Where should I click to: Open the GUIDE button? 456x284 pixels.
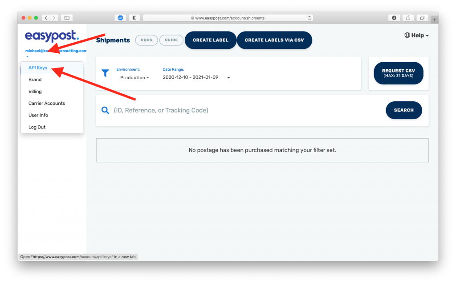pyautogui.click(x=171, y=40)
